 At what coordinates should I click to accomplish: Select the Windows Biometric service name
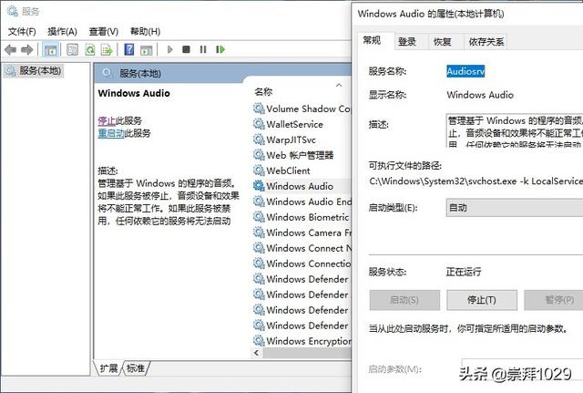pyautogui.click(x=308, y=217)
